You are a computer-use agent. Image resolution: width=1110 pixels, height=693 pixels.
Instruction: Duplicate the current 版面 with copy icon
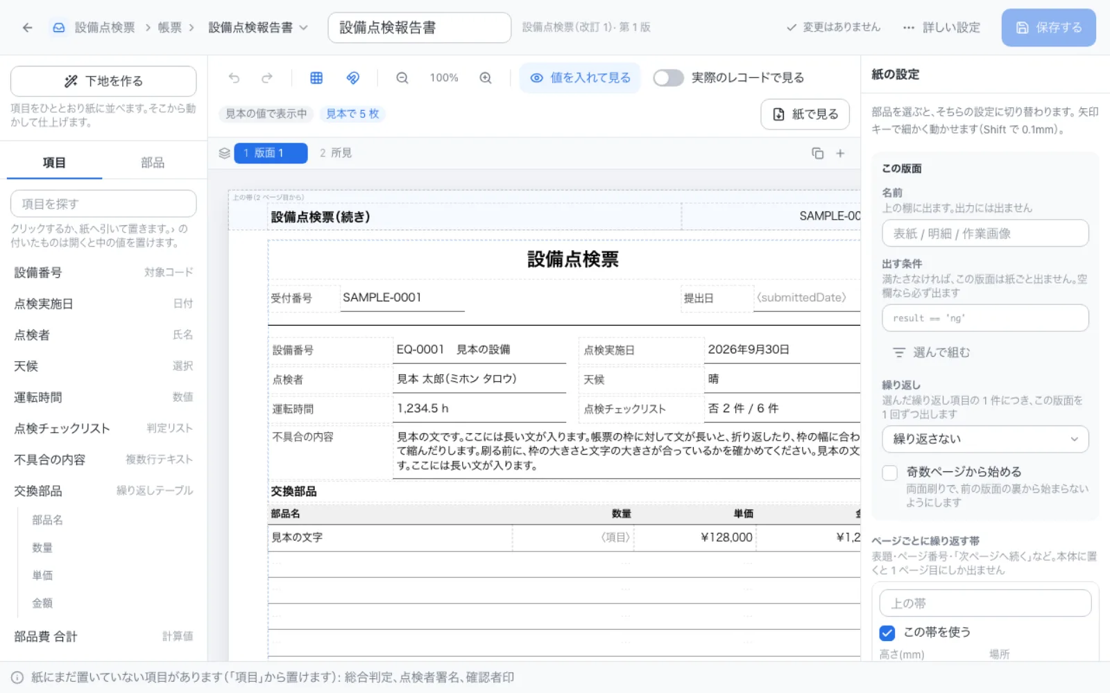click(818, 153)
